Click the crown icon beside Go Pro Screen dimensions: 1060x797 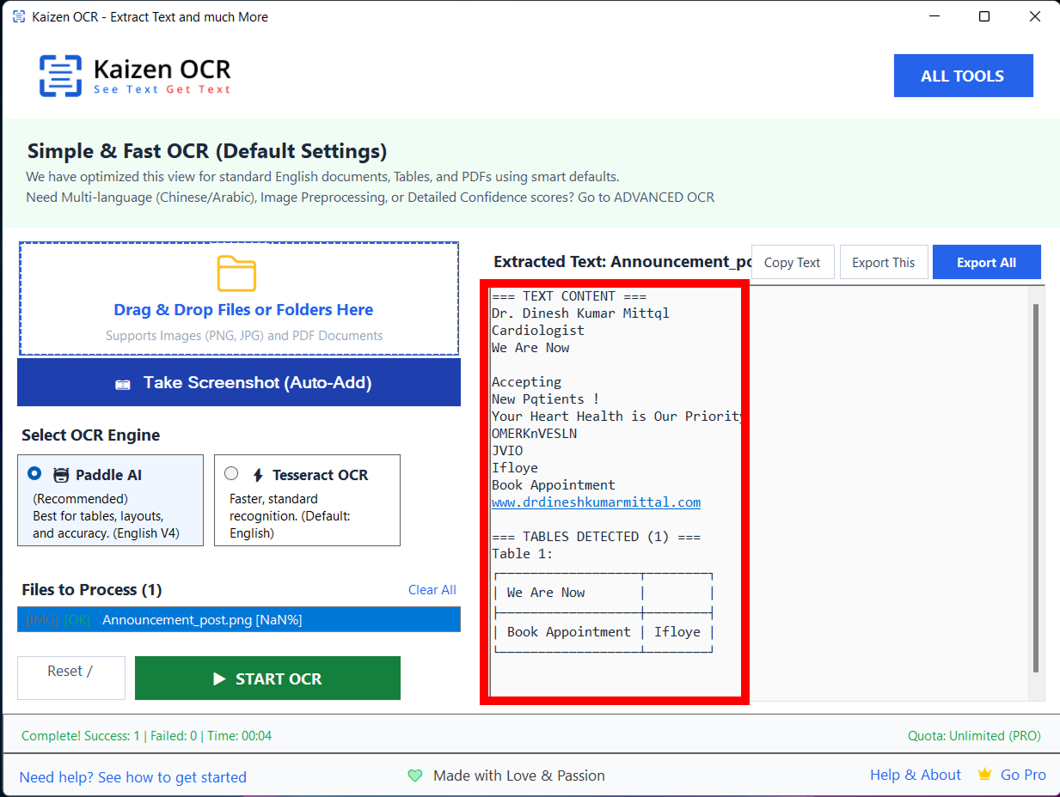coord(985,775)
